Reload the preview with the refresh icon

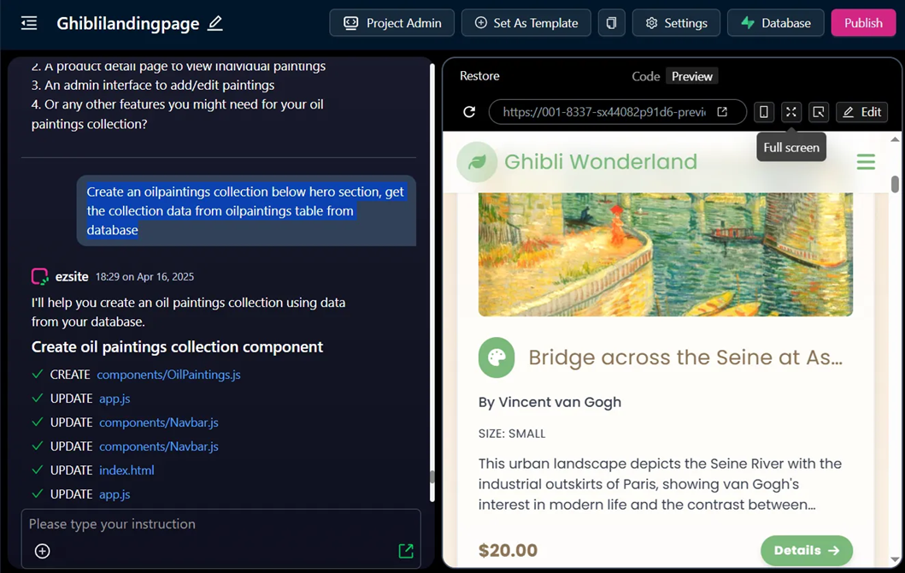tap(469, 111)
